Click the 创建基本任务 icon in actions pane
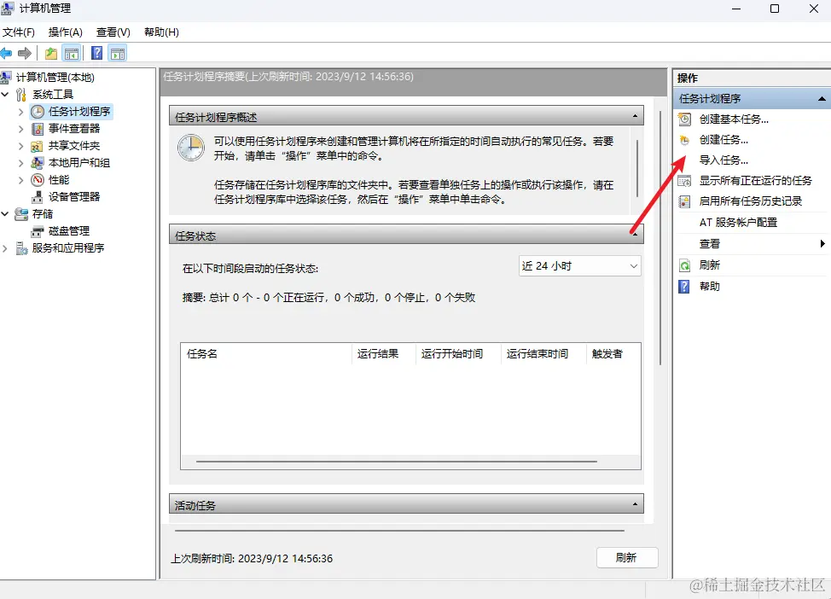Viewport: 831px width, 599px height. coord(685,119)
